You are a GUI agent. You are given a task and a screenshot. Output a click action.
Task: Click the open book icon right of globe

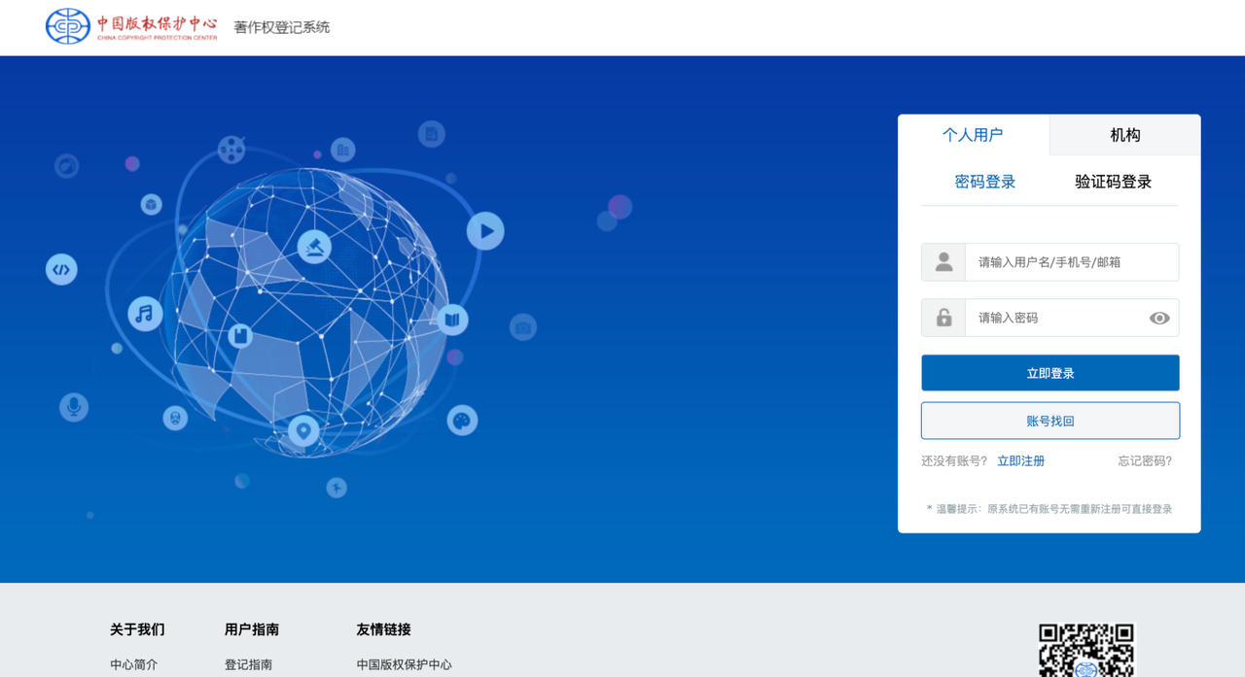point(452,320)
